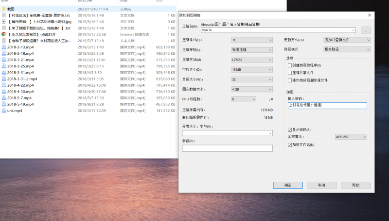Viewport: 389px width, 221px height.
Task: Select the 2018-4-22.mp4 video file icon
Action: tap(3, 85)
